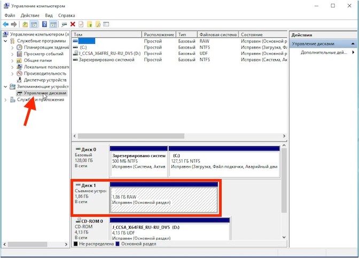Screen dimensions: 359x258
Task: Open the Справка menu
Action: coord(66,15)
